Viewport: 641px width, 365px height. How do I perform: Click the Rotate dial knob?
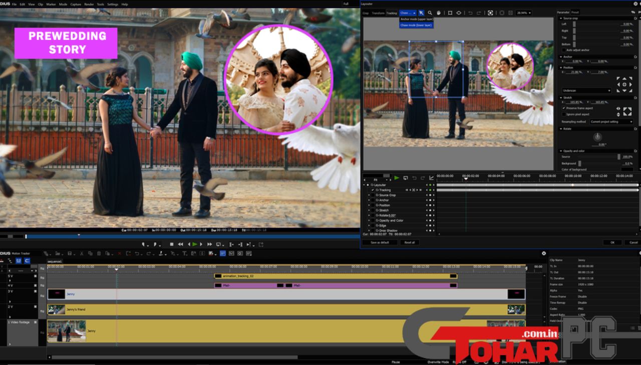click(597, 136)
